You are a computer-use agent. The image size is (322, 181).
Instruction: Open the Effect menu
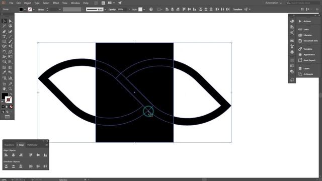coord(56,3)
